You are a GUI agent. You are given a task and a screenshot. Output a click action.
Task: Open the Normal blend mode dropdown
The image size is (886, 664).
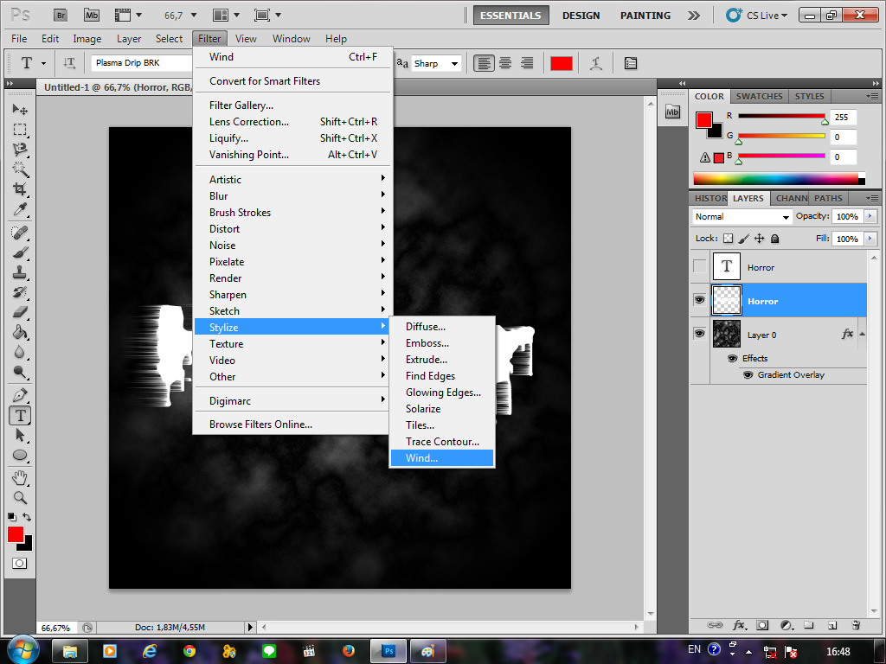point(742,217)
